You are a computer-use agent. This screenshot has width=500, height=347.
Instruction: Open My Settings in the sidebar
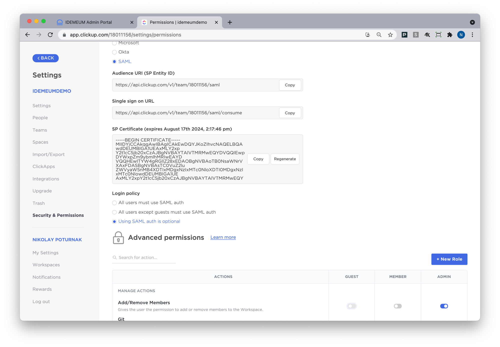(x=45, y=253)
